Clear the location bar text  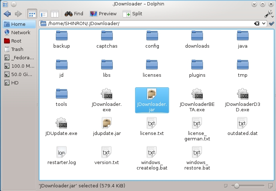(257, 24)
